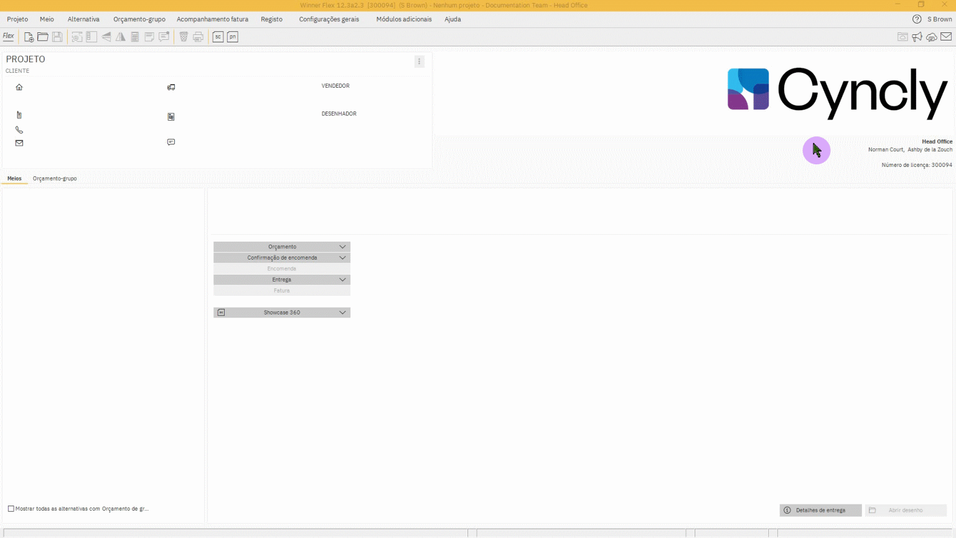The height and width of the screenshot is (538, 956).
Task: Expand the Showcase 360 dropdown arrow
Action: click(x=342, y=313)
